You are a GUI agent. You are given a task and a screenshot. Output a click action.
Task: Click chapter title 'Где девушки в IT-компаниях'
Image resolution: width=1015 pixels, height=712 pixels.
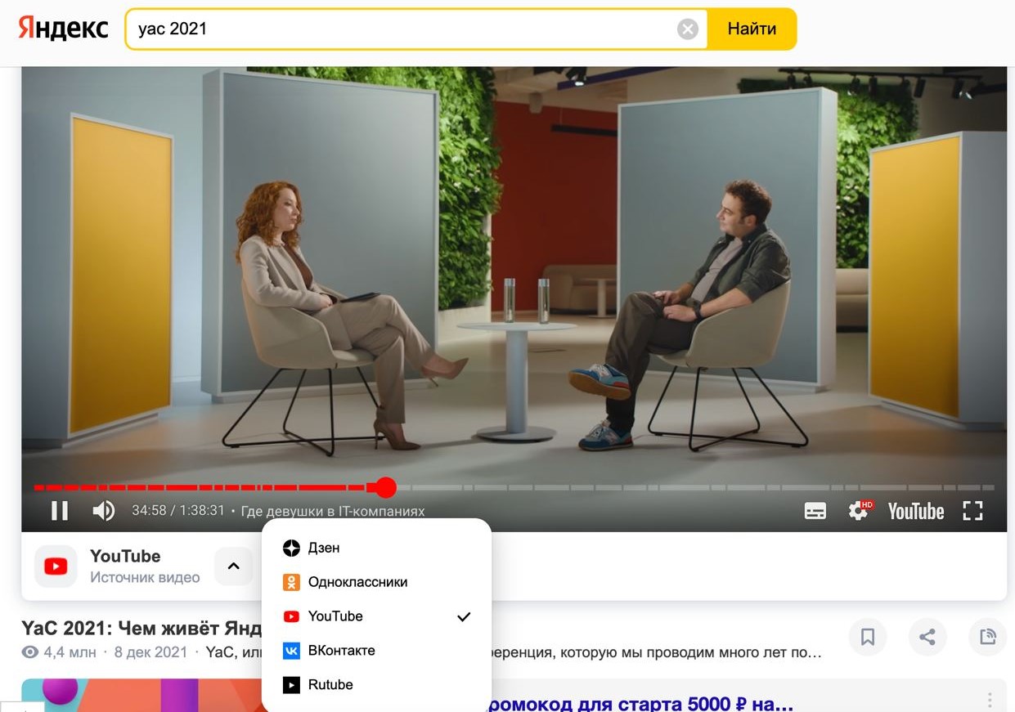click(x=333, y=511)
